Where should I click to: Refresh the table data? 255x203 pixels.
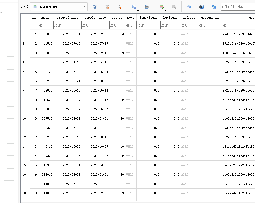pos(95,7)
